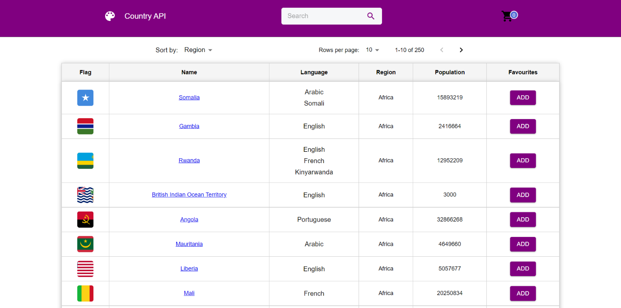Add Mali to favourites
The height and width of the screenshot is (308, 621).
[x=523, y=293]
